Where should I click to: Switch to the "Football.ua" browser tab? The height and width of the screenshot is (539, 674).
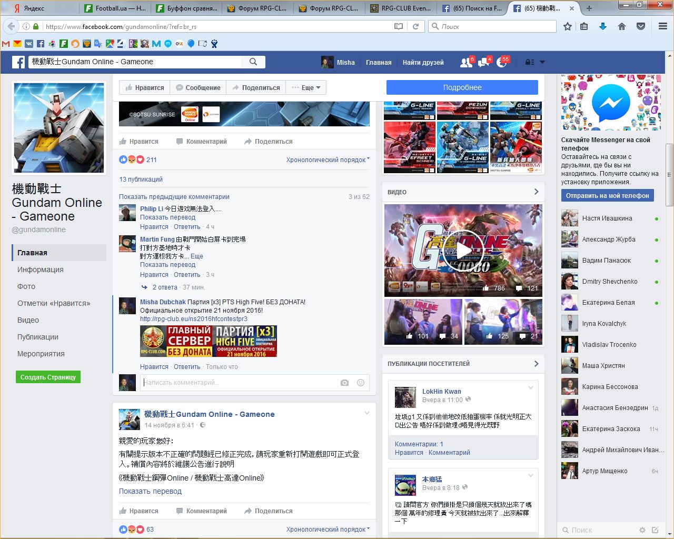point(116,8)
